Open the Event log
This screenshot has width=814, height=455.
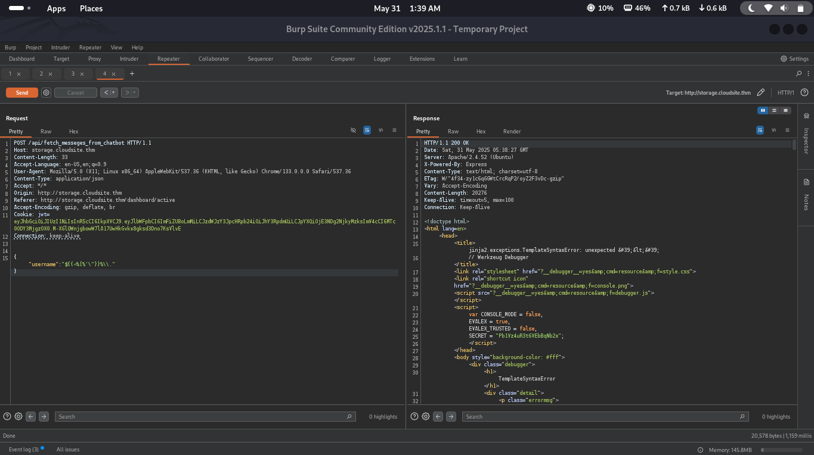(x=24, y=449)
